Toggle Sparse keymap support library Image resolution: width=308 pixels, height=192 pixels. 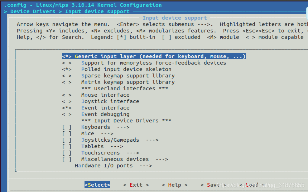(x=118, y=76)
